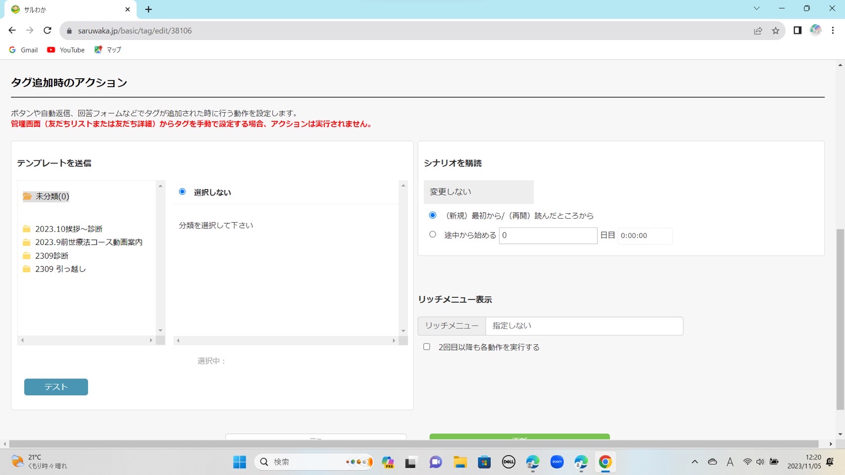Select the サルわか browser tab
The width and height of the screenshot is (845, 475).
[71, 9]
